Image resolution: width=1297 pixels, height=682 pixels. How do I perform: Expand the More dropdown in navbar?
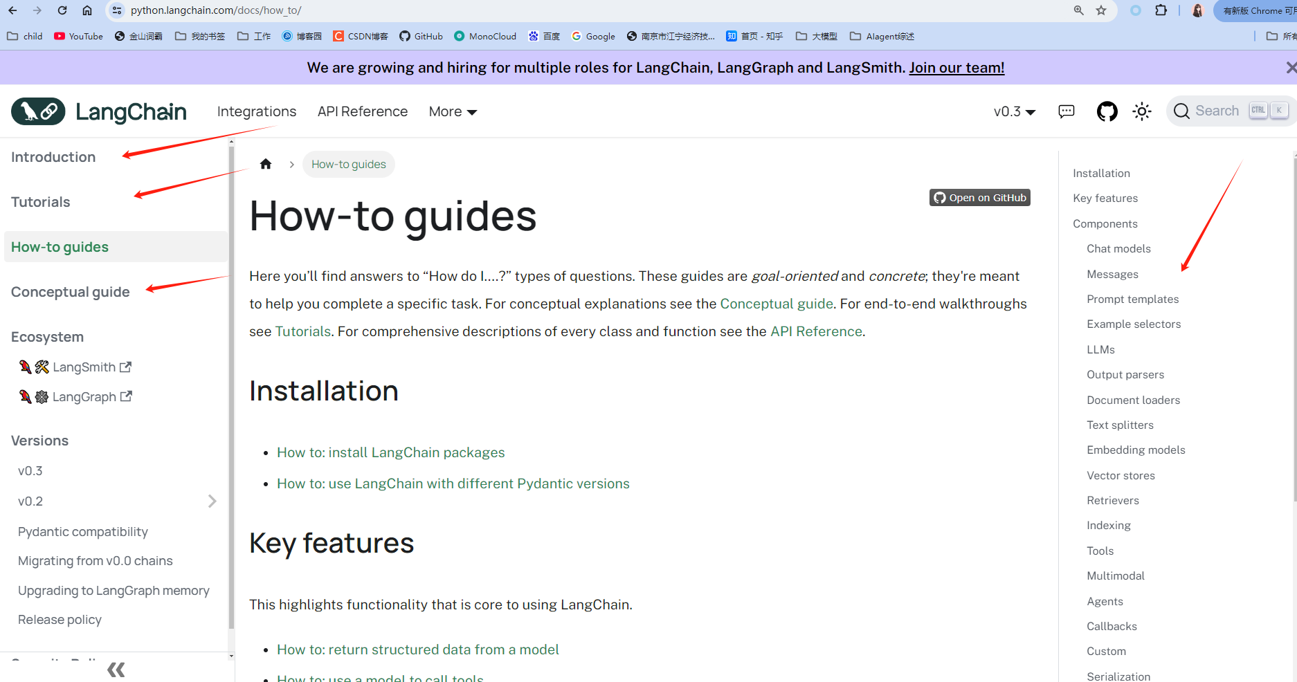point(453,111)
